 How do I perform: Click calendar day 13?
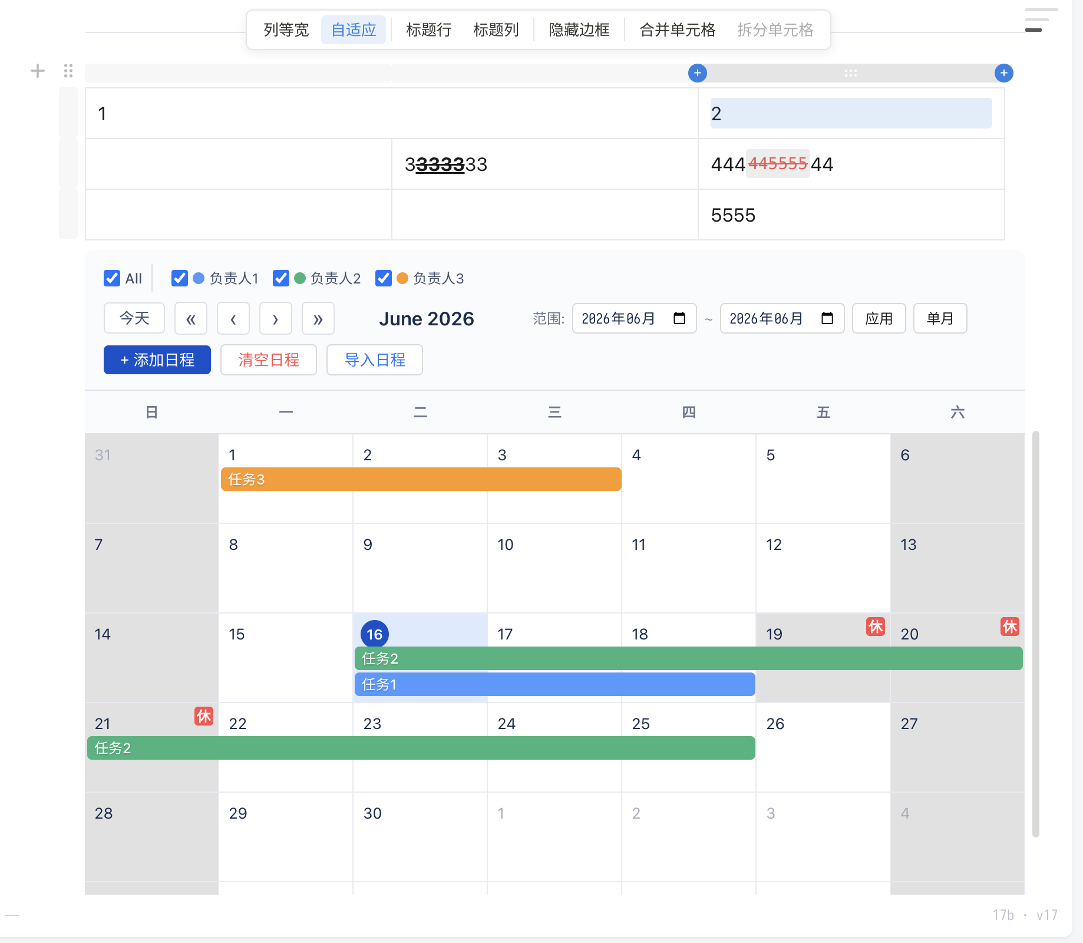[957, 568]
